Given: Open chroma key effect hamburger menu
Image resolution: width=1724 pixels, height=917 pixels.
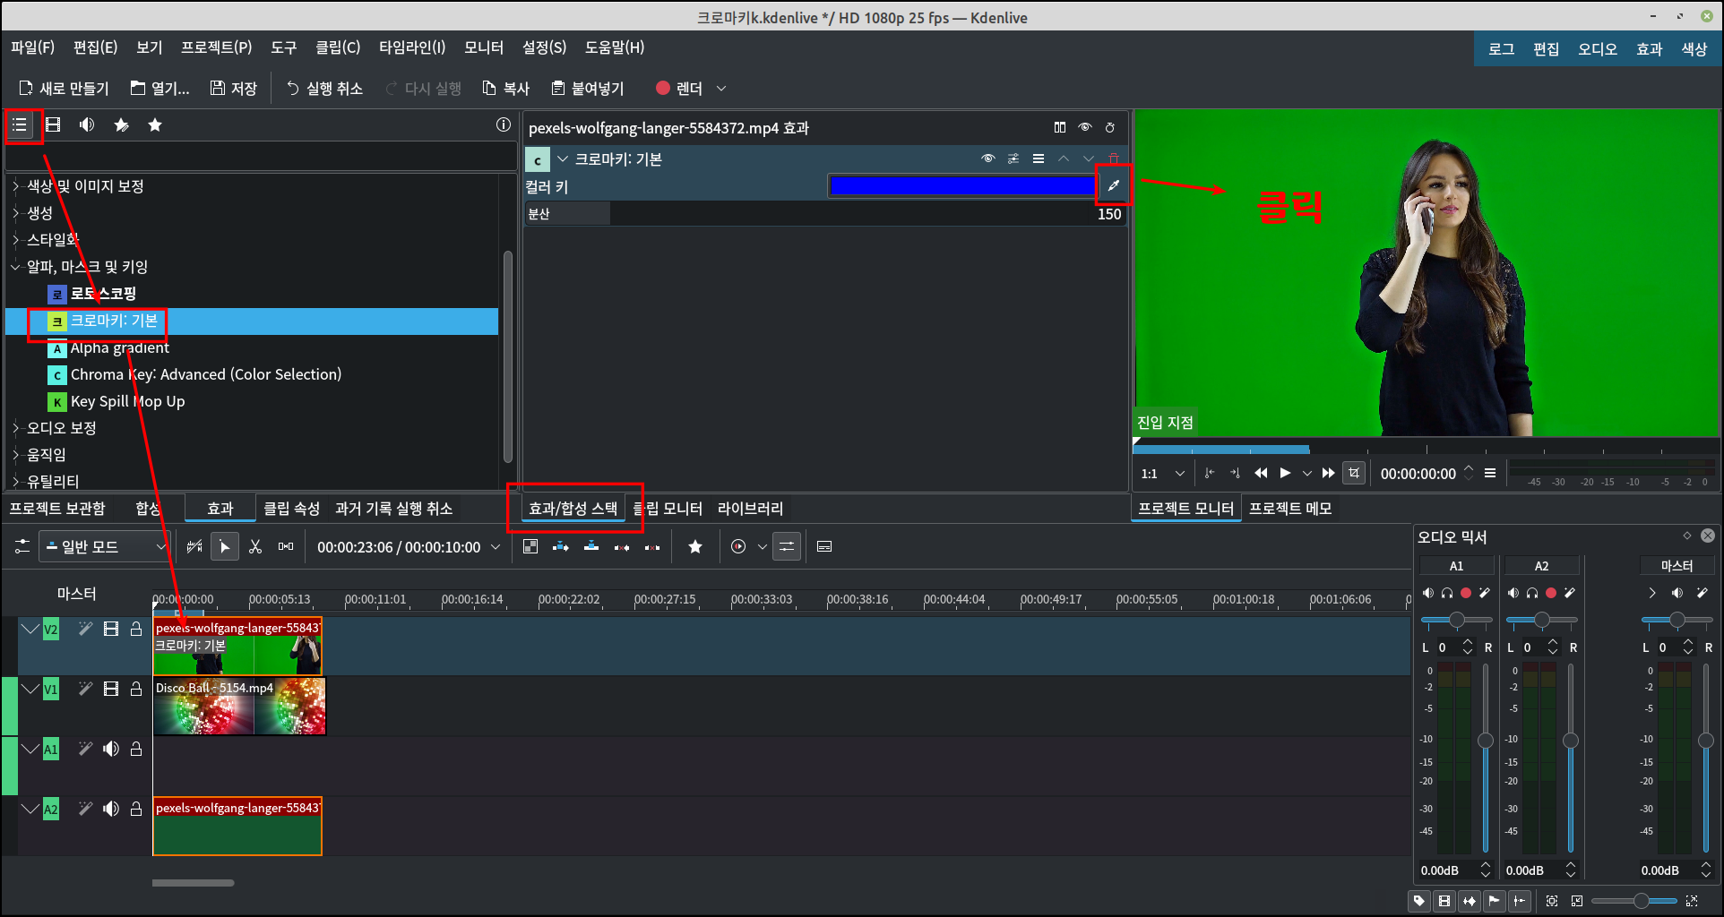Looking at the screenshot, I should (1039, 159).
